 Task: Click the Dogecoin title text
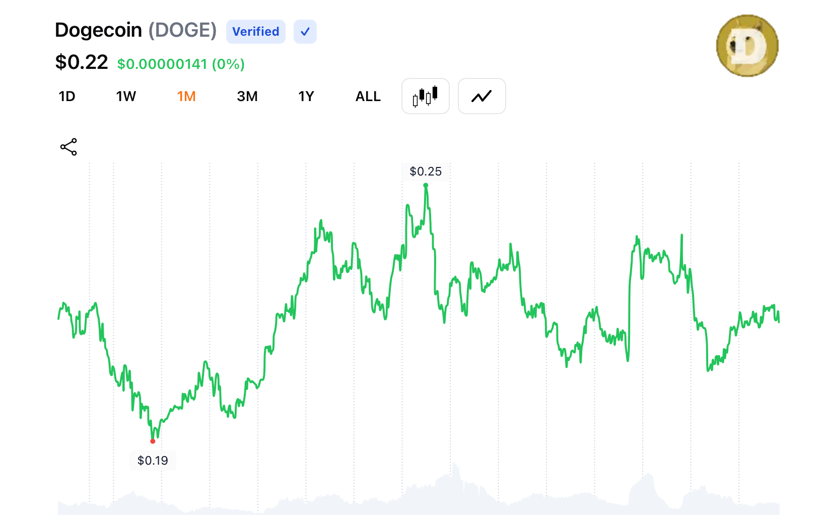point(99,30)
